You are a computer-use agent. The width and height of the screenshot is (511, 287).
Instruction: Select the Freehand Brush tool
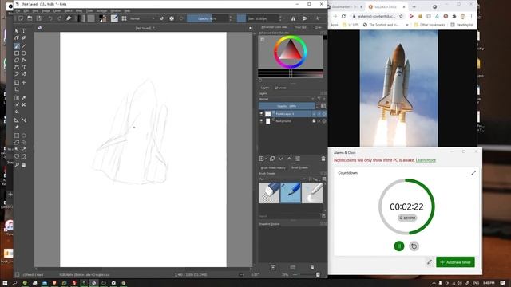click(x=17, y=46)
